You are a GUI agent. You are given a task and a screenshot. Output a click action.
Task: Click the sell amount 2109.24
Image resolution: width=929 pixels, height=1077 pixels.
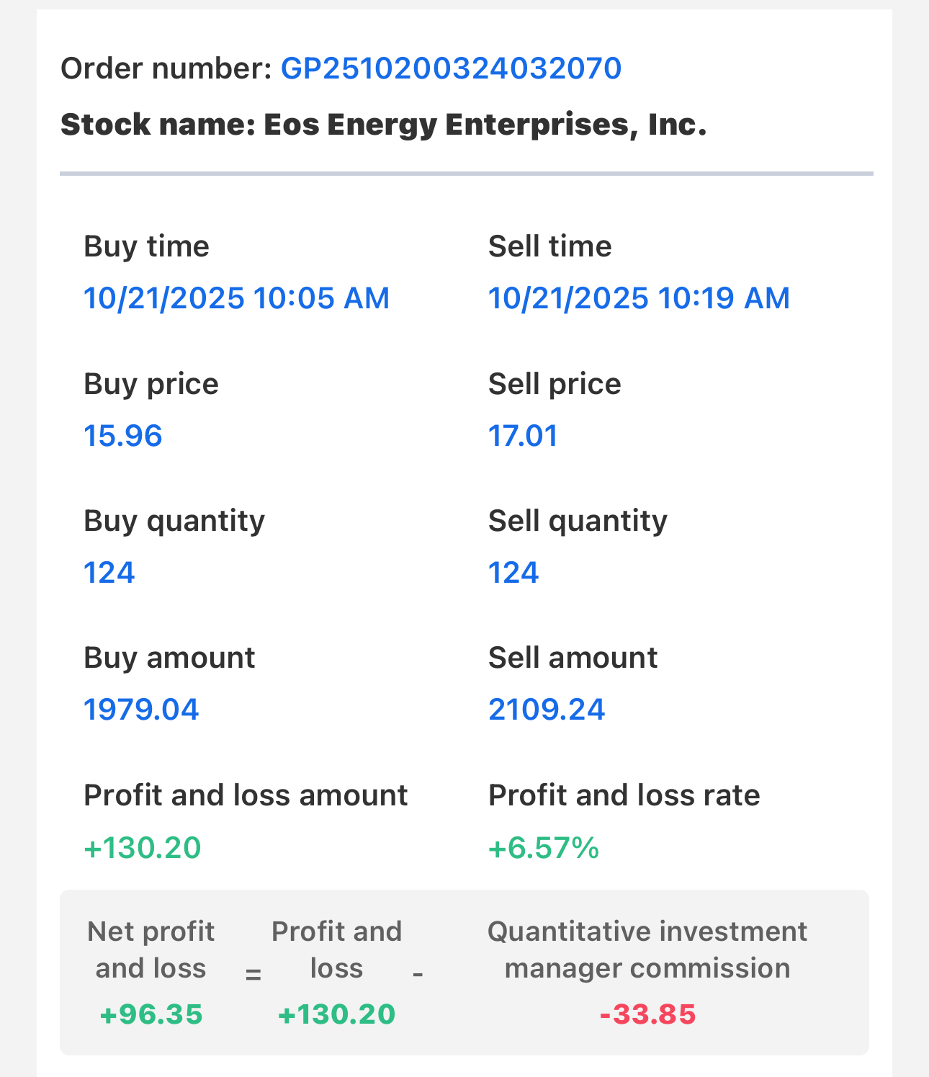[x=547, y=710]
